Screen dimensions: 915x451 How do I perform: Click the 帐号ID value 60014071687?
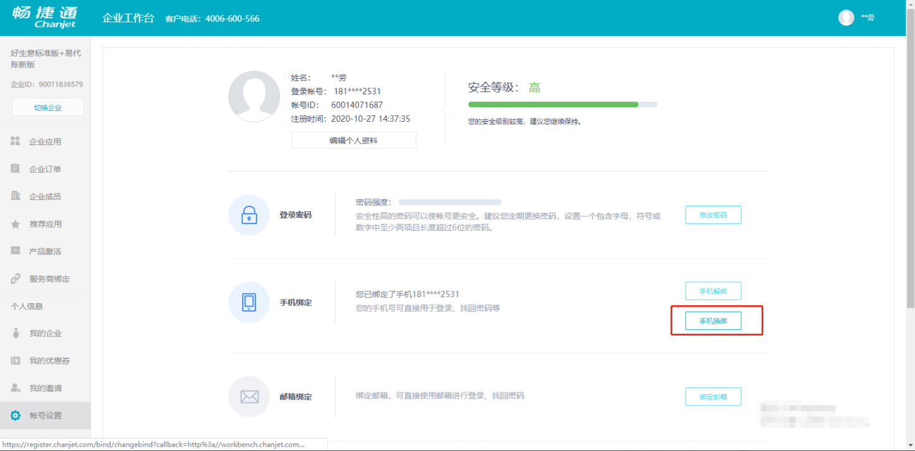357,105
